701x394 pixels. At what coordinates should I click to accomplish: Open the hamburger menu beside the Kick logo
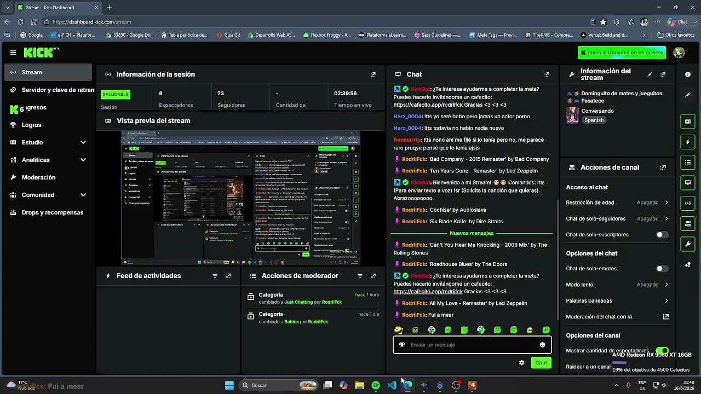click(x=13, y=53)
